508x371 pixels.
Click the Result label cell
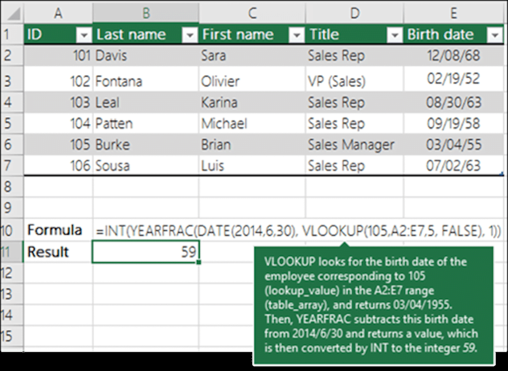click(x=58, y=251)
